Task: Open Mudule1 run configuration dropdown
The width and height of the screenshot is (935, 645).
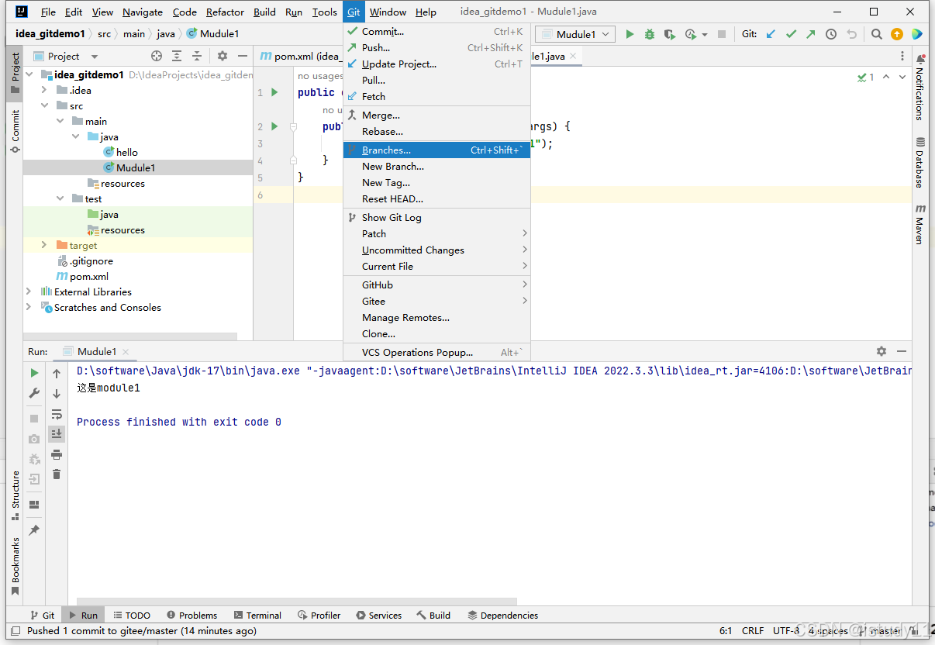Action: click(x=576, y=34)
